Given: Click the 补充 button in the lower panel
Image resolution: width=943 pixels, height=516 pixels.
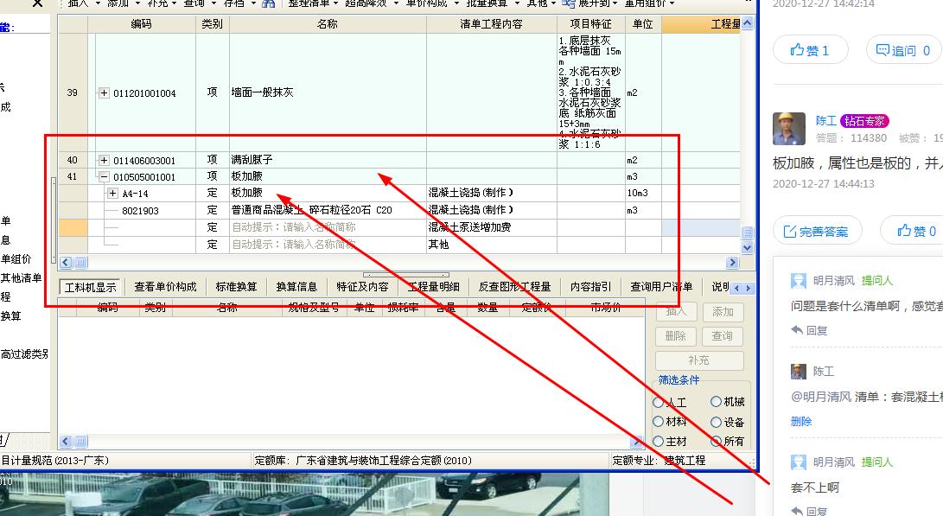Looking at the screenshot, I should coord(699,360).
